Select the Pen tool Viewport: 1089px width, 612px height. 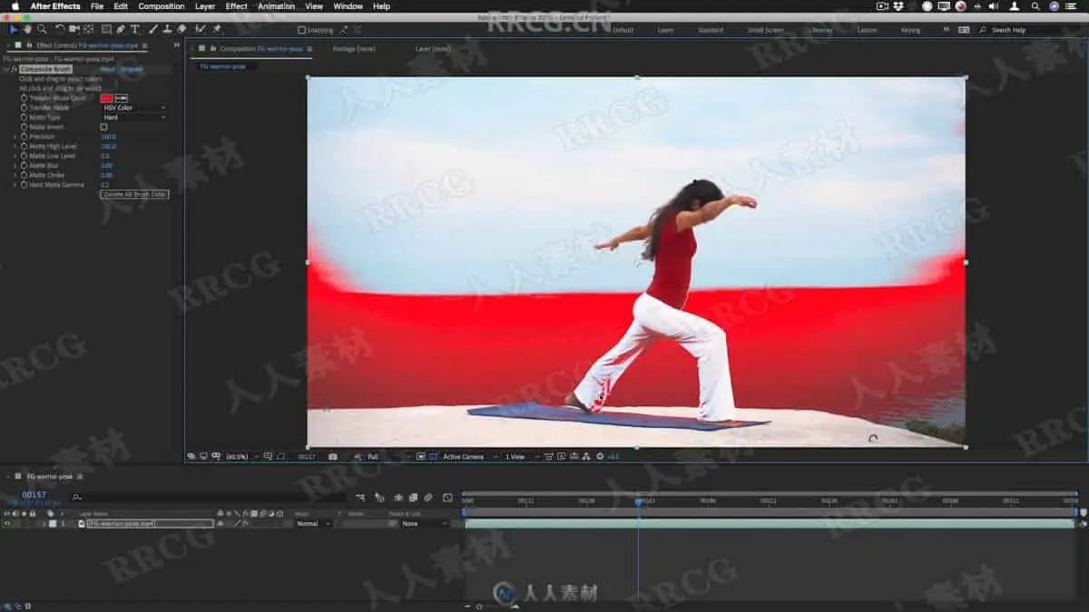121,29
